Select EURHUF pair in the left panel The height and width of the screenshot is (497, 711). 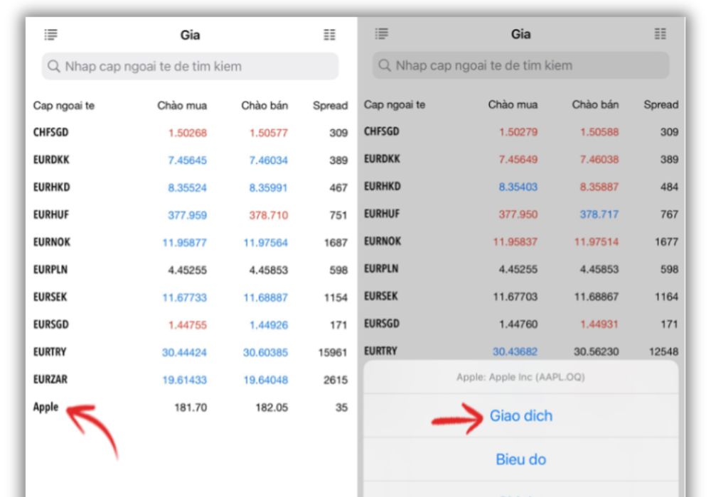[190, 215]
